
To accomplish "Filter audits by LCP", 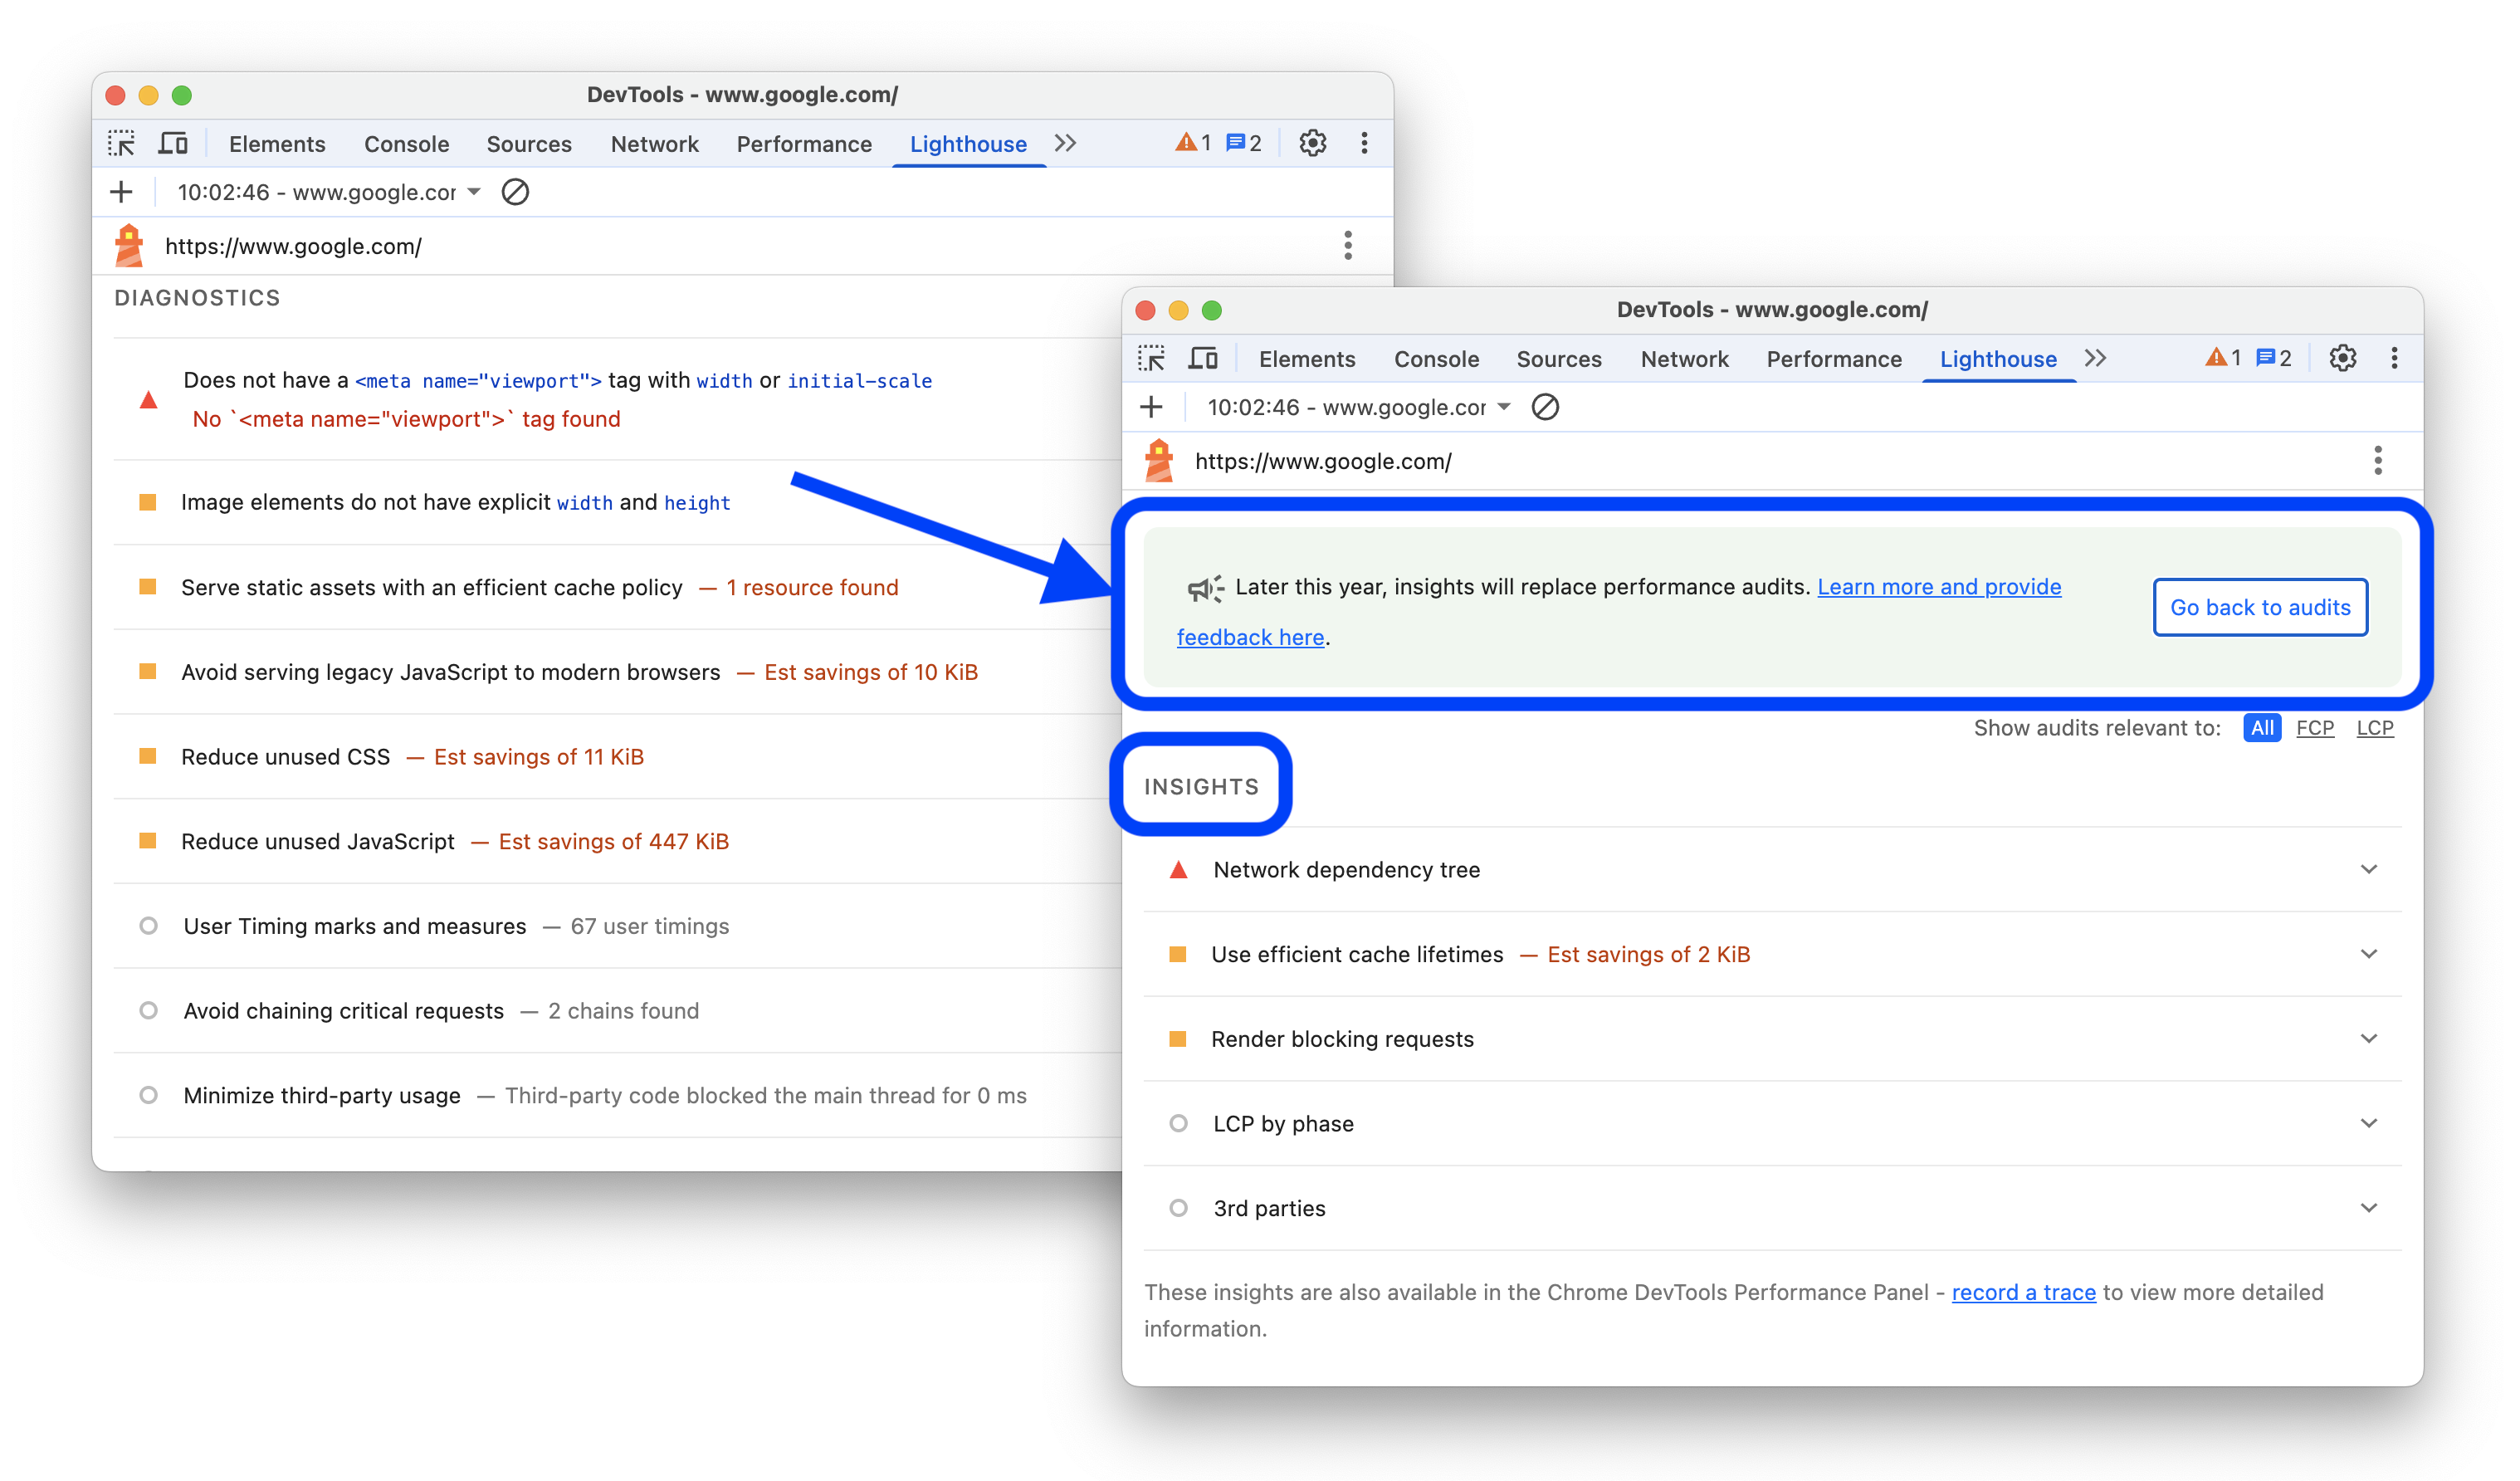I will (2376, 728).
